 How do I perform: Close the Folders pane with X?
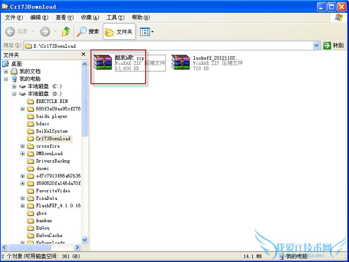pyautogui.click(x=84, y=54)
